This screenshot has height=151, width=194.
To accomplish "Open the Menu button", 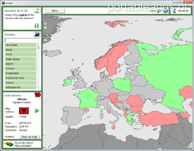I will 55,11.
